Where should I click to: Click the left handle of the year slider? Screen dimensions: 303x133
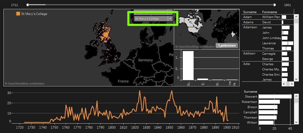27,5
